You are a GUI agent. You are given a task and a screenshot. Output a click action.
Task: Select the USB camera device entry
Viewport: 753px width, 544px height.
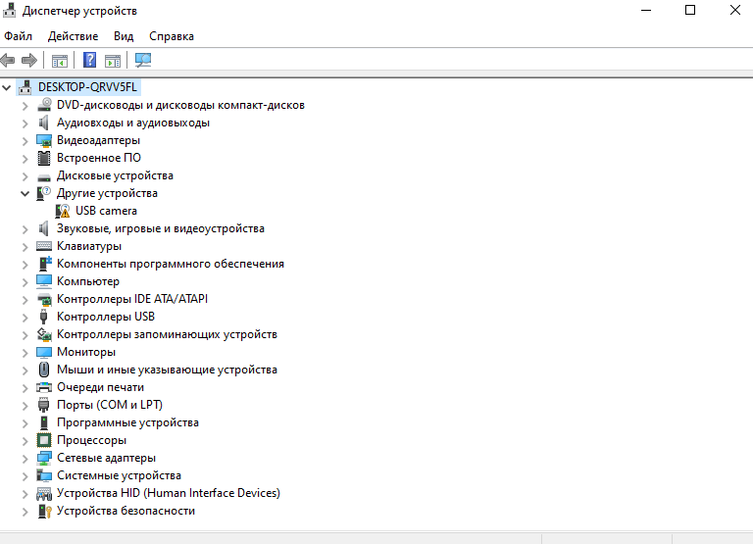[106, 211]
